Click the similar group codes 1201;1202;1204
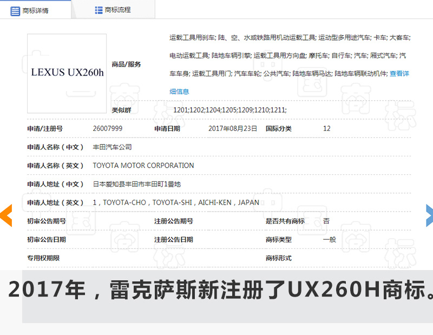Image resolution: width=433 pixels, height=335 pixels. tap(230, 110)
